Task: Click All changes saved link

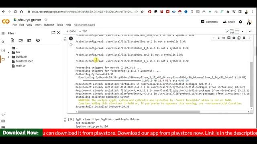Action: click(x=84, y=25)
